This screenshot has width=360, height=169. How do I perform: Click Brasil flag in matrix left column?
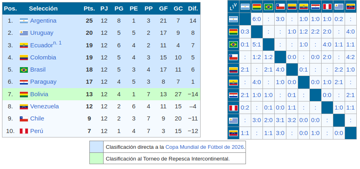point(233,44)
